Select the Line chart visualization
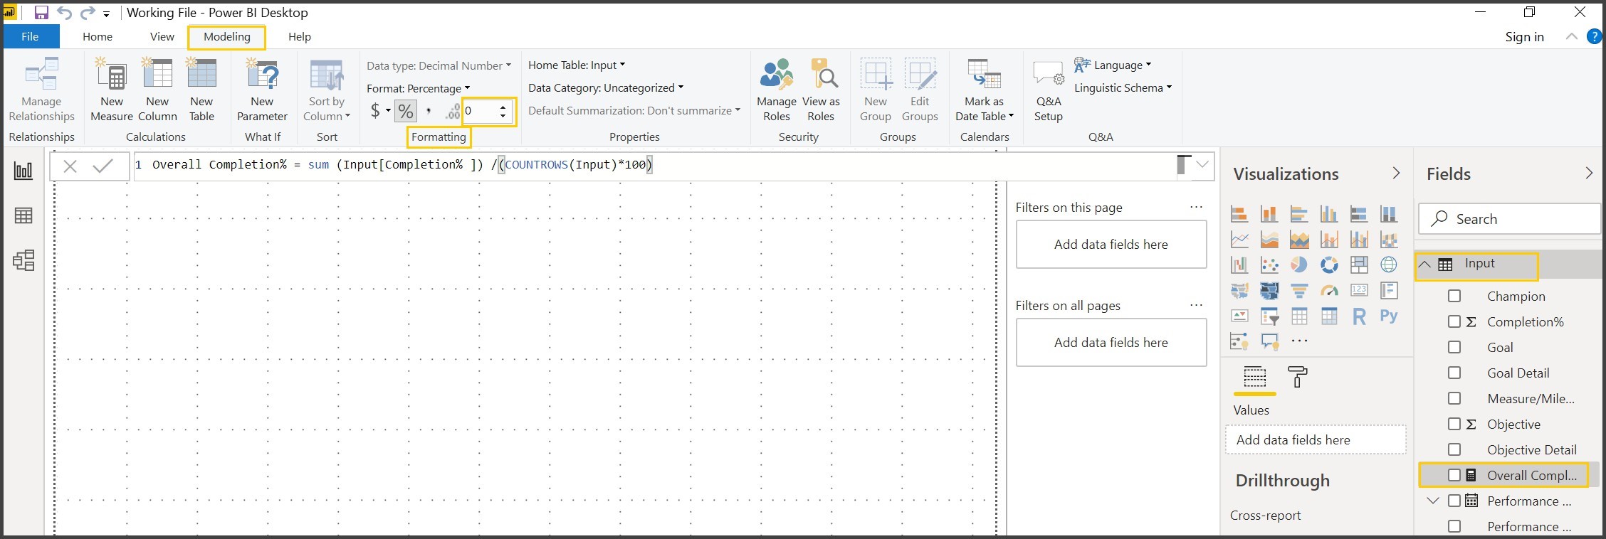 pyautogui.click(x=1239, y=240)
